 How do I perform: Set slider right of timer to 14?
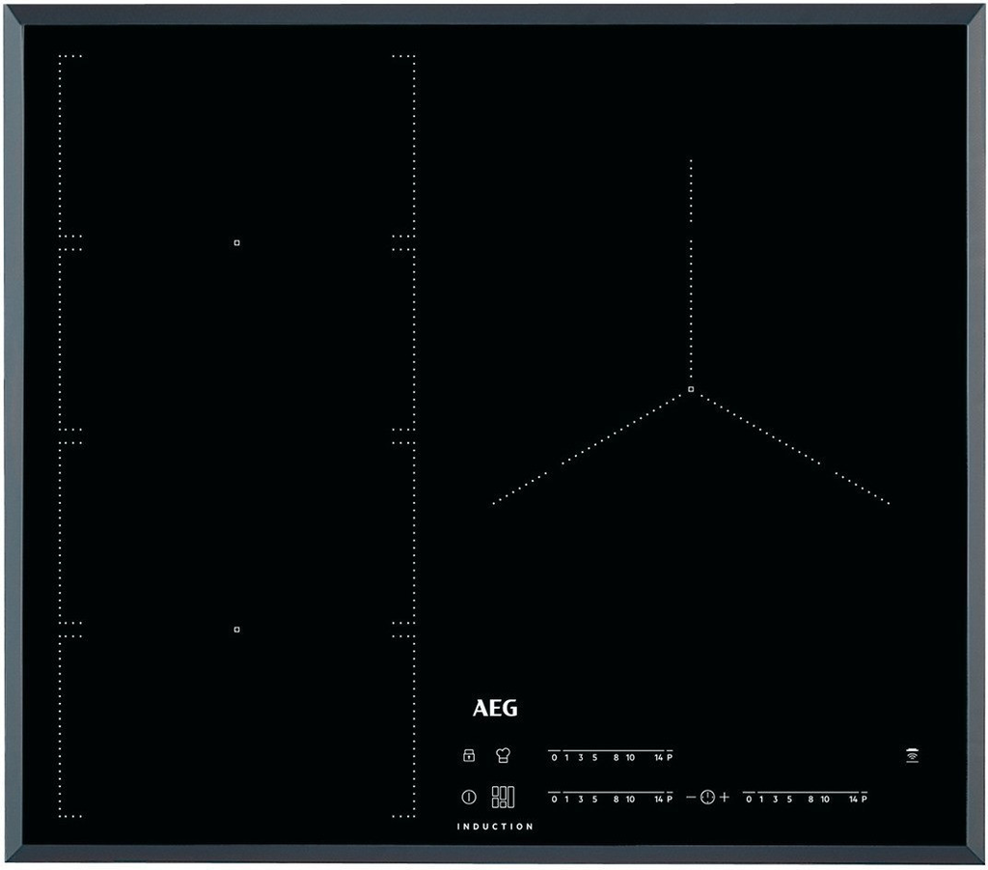852,800
